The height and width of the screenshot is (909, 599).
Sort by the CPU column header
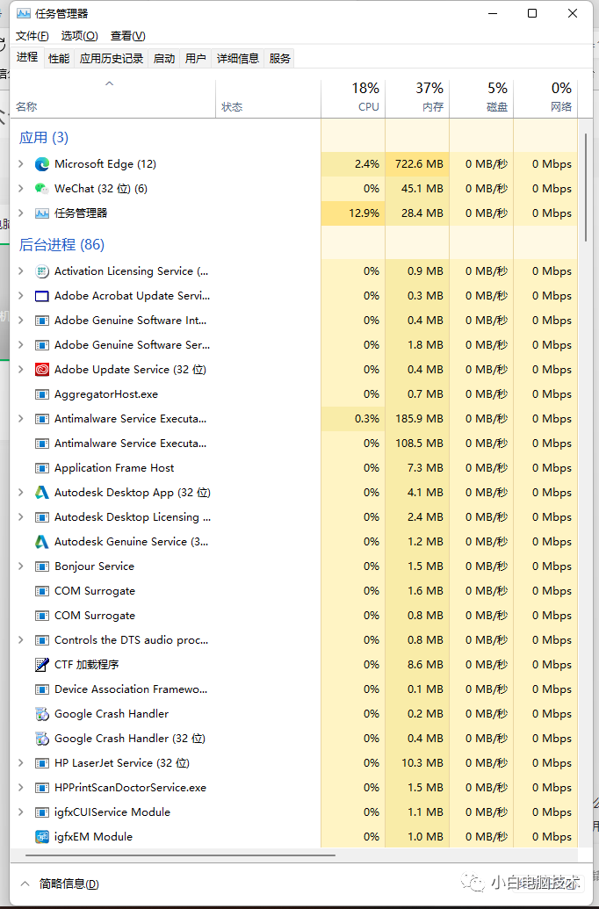click(x=353, y=97)
